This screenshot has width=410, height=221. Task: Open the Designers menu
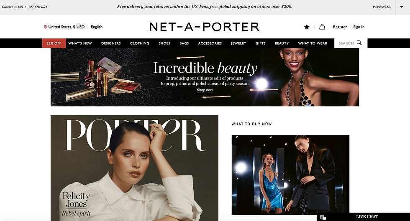coord(111,43)
